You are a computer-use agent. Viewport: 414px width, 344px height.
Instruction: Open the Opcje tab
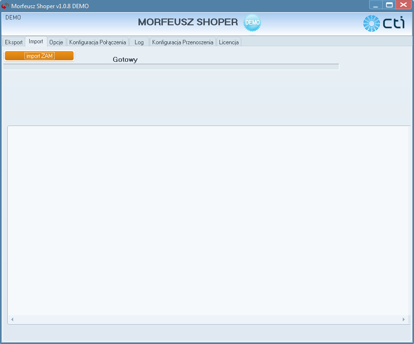[56, 42]
